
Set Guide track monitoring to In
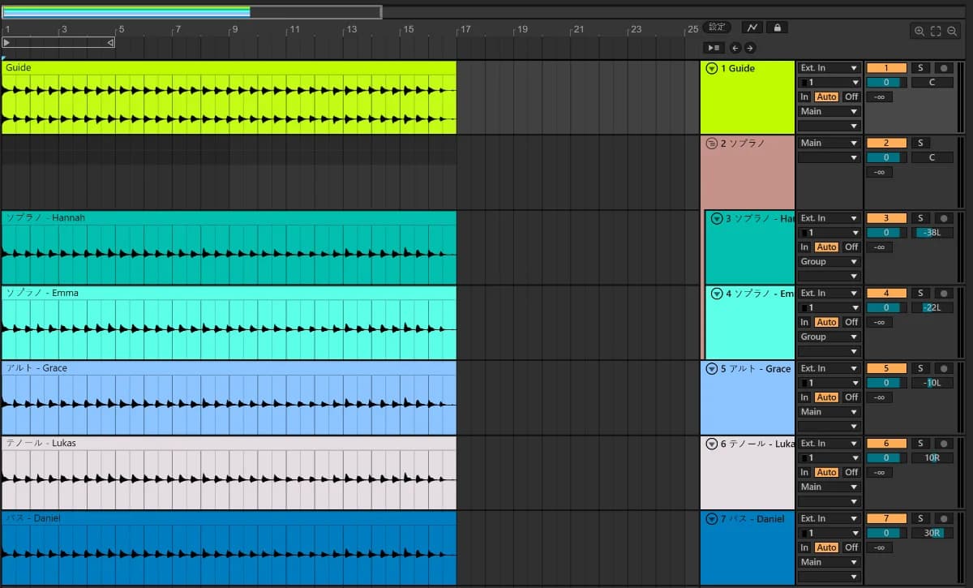[804, 97]
